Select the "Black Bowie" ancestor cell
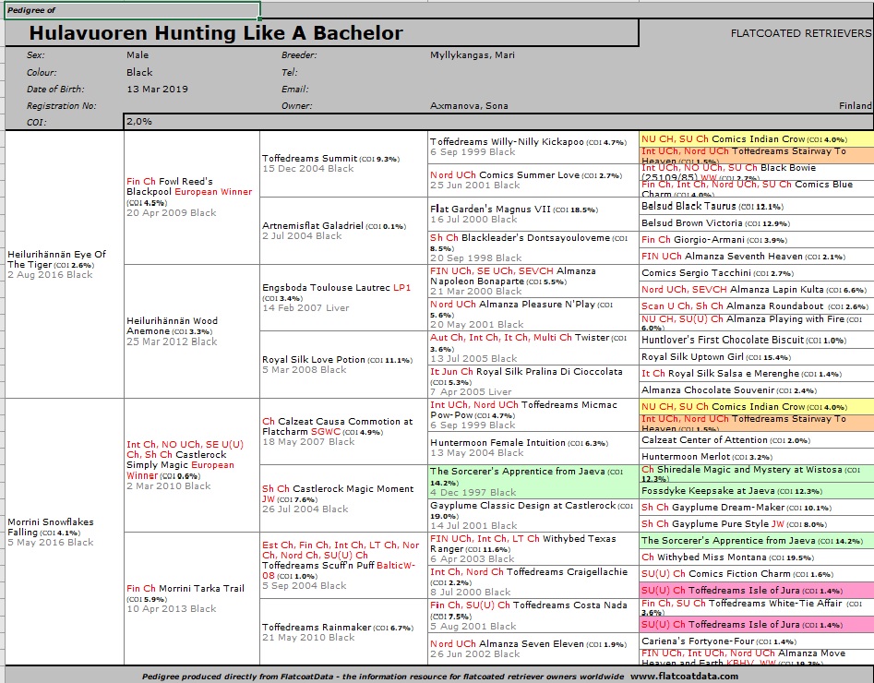 (757, 173)
